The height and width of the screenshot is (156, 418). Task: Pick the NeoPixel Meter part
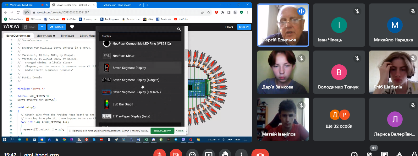[123, 56]
